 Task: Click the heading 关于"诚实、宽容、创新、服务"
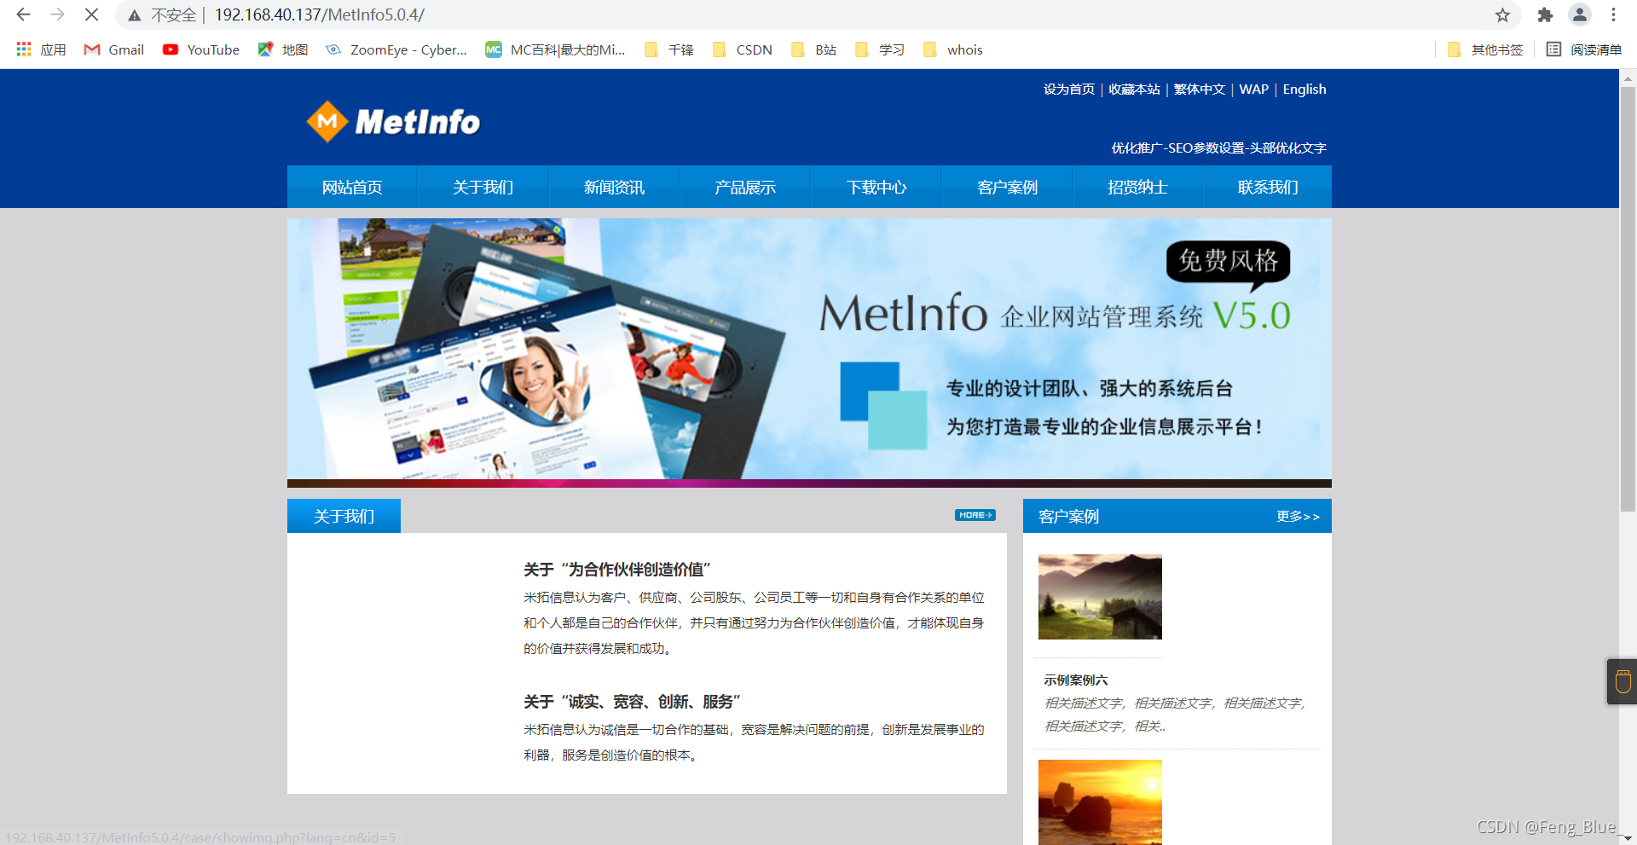tap(632, 702)
